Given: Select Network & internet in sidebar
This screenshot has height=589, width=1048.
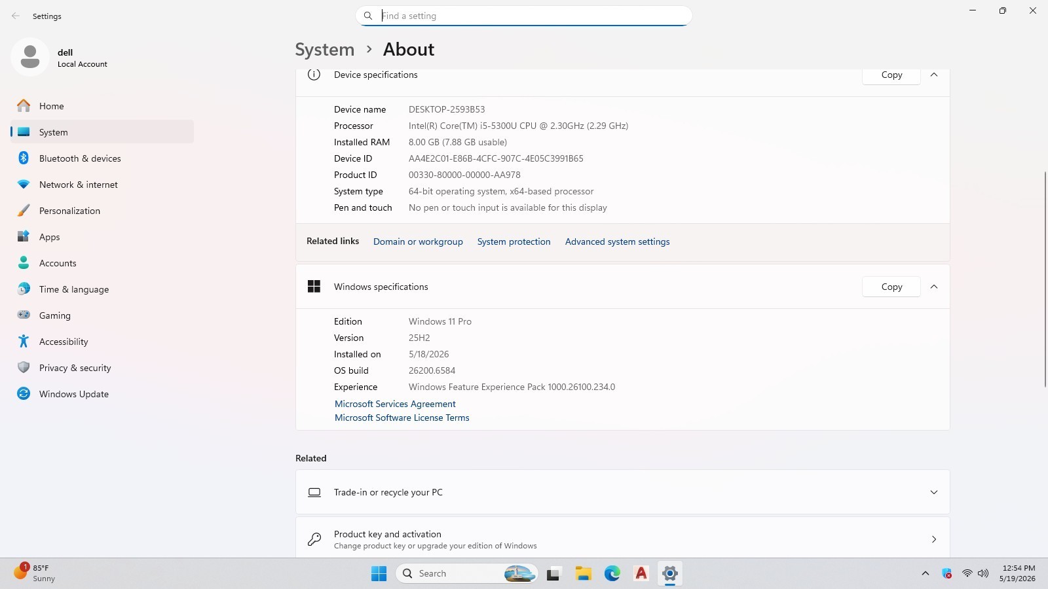Looking at the screenshot, I should 102,185.
